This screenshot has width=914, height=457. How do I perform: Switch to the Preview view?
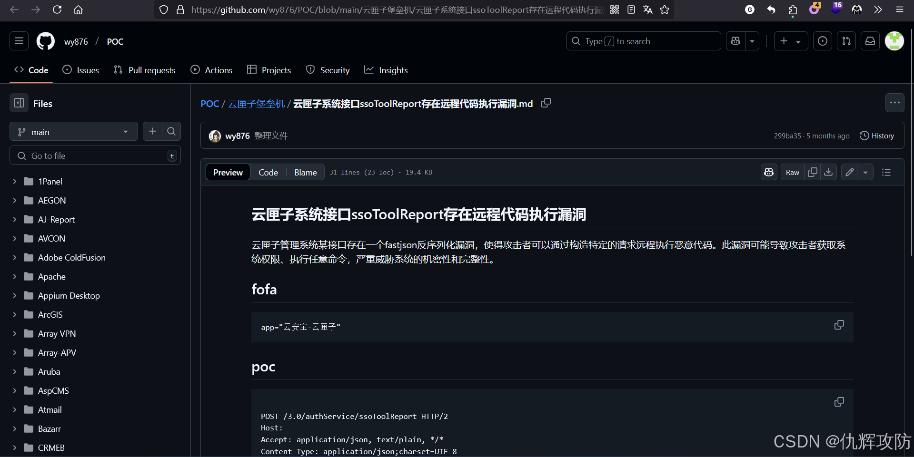point(228,172)
